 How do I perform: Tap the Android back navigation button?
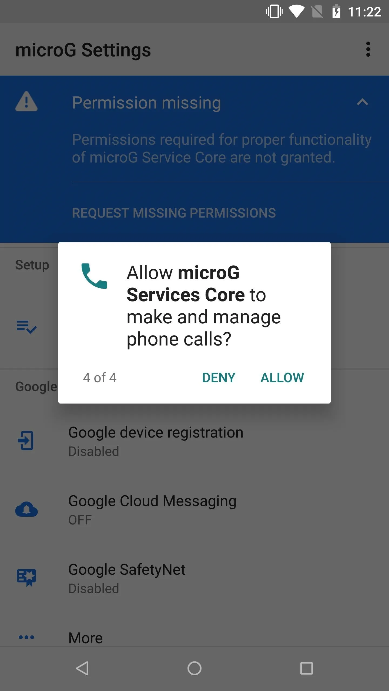click(82, 669)
